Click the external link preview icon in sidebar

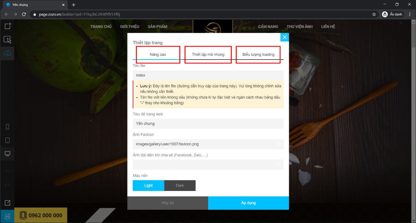(x=7, y=203)
